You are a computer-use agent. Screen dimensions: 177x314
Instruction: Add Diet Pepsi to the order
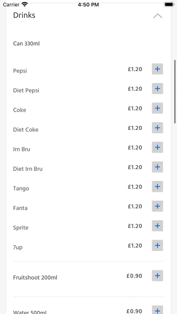[157, 88]
